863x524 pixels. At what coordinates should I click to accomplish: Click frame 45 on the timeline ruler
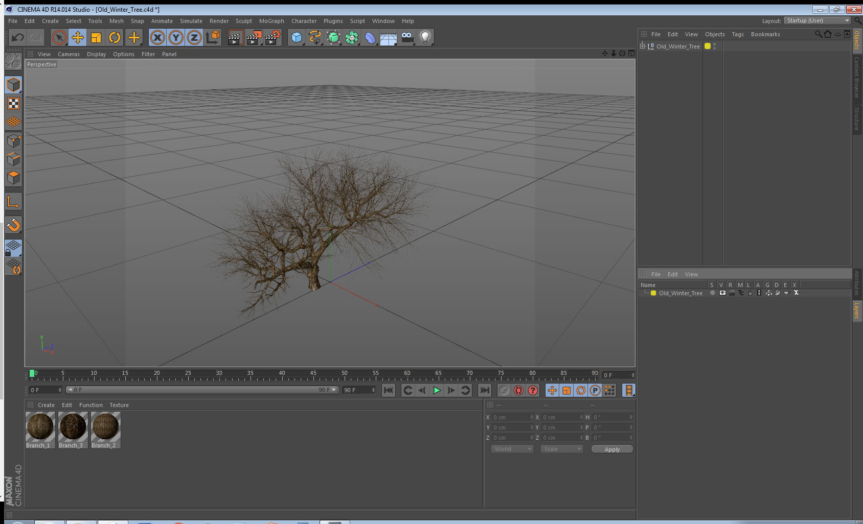click(x=313, y=374)
